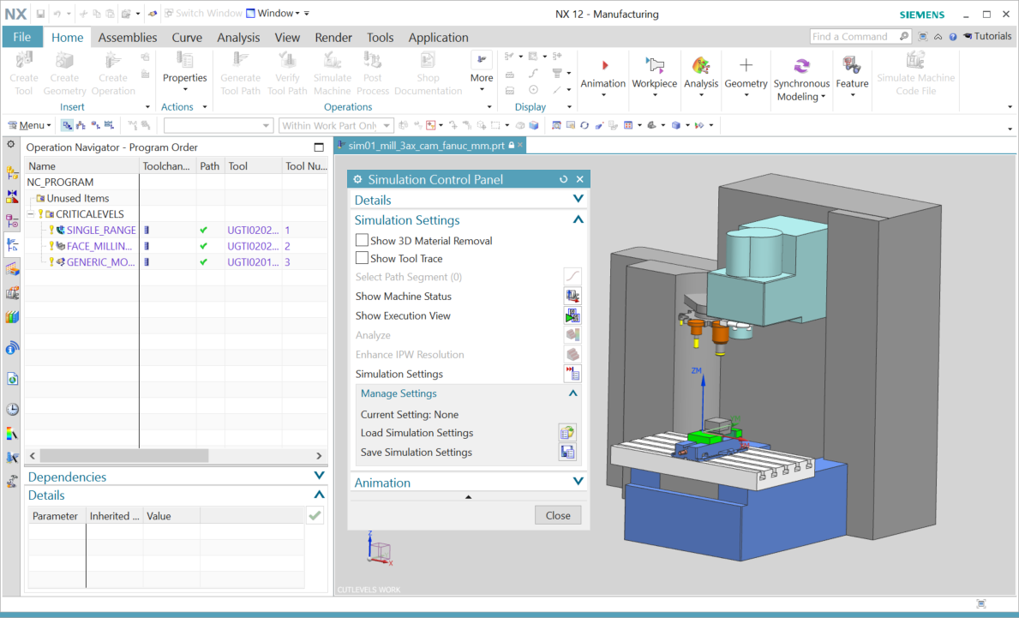Click the save icon in title bar
This screenshot has width=1019, height=618.
(40, 14)
